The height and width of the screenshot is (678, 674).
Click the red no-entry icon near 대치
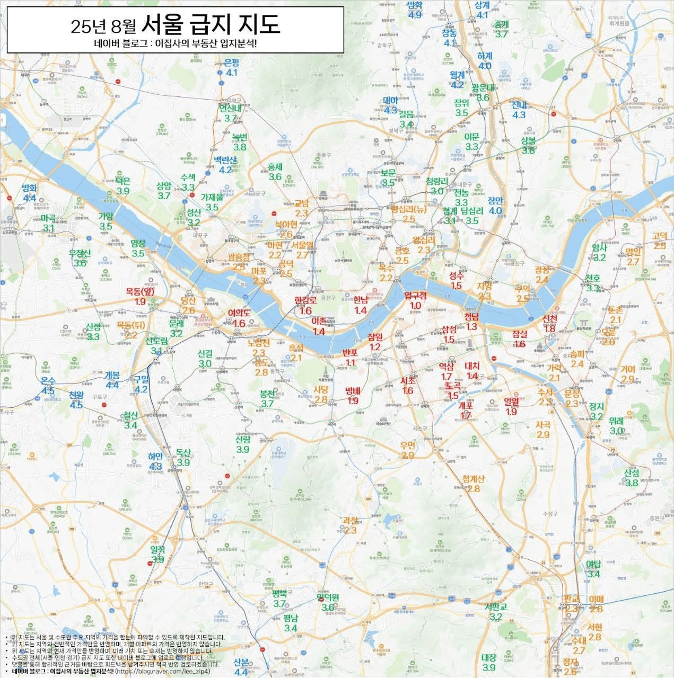click(x=495, y=359)
